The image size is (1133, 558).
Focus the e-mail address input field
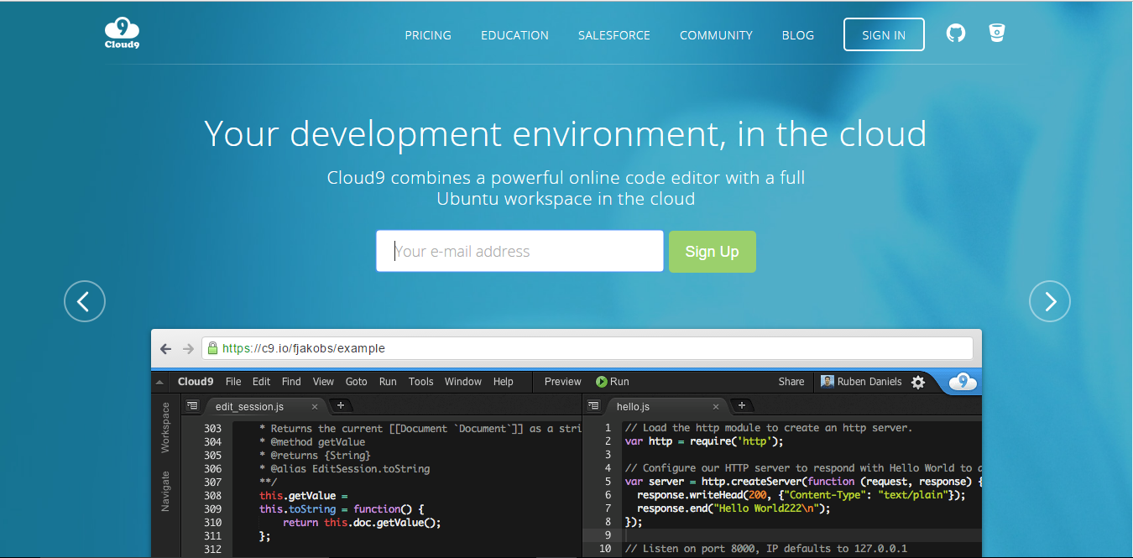tap(520, 252)
